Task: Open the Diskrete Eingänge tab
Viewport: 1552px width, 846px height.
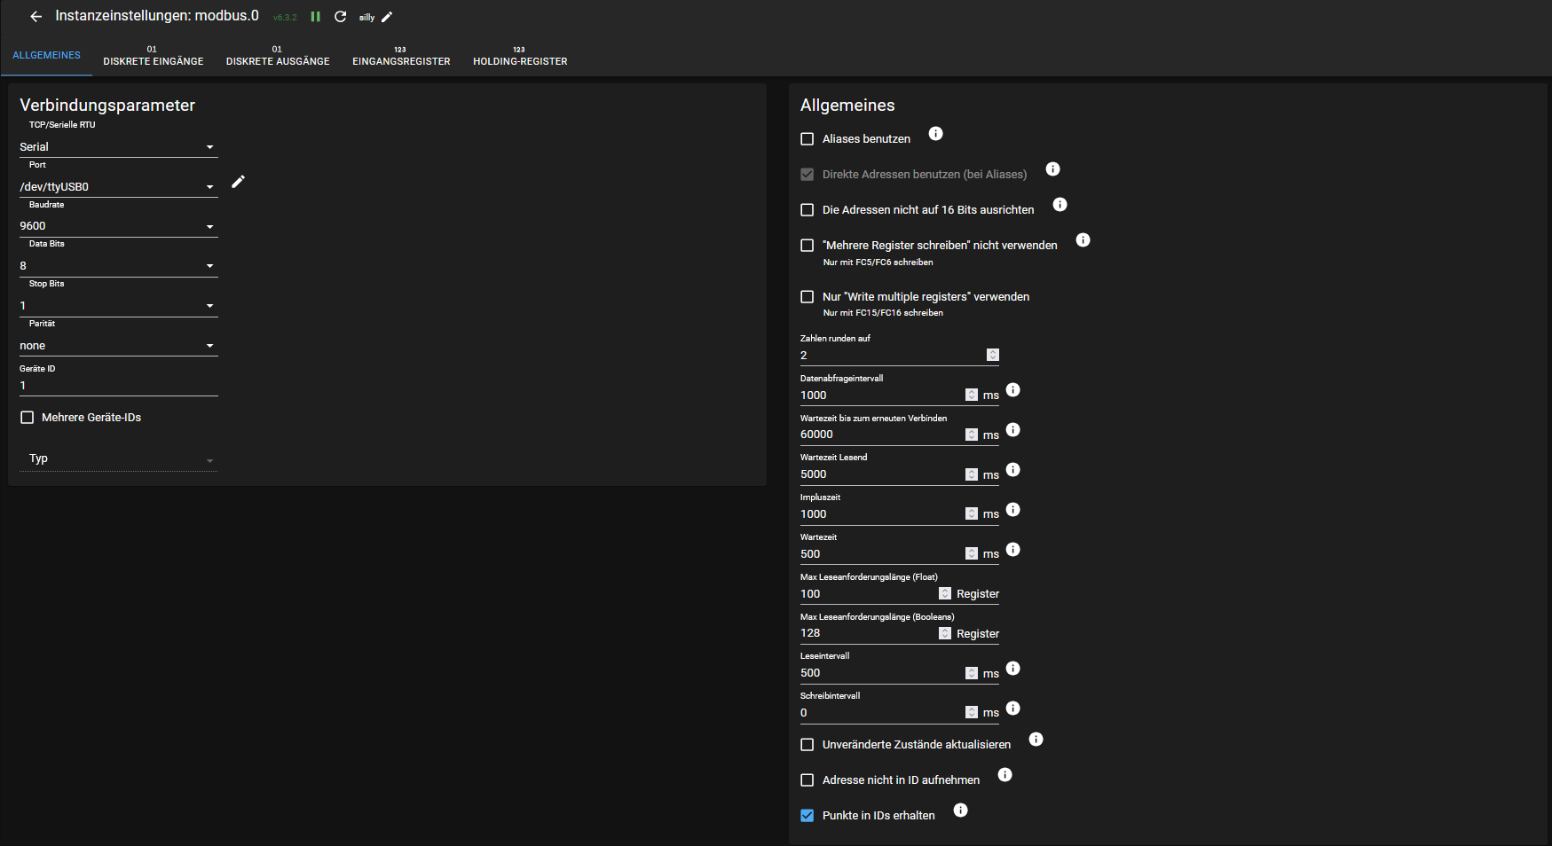Action: (153, 56)
